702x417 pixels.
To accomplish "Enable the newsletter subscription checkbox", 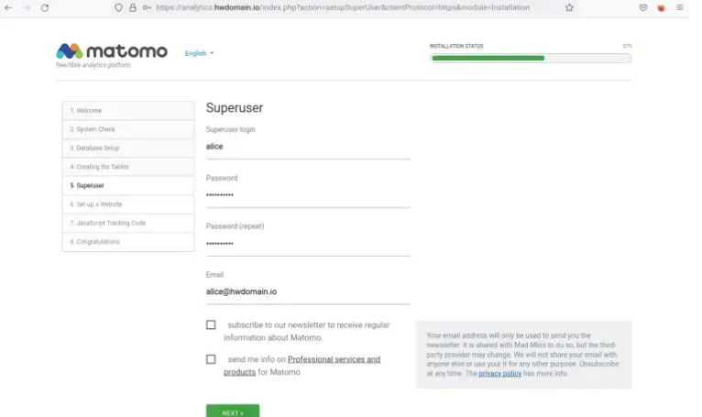I will pyautogui.click(x=211, y=324).
